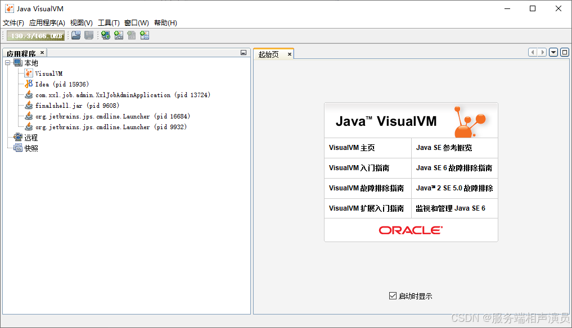
Task: Click the VisualVM node icon in the tree
Action: 29,73
